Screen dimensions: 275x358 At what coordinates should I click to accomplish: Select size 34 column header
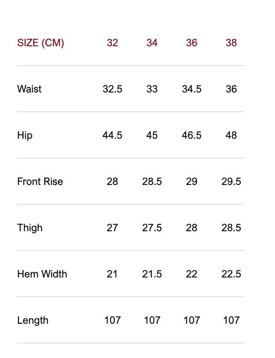152,43
